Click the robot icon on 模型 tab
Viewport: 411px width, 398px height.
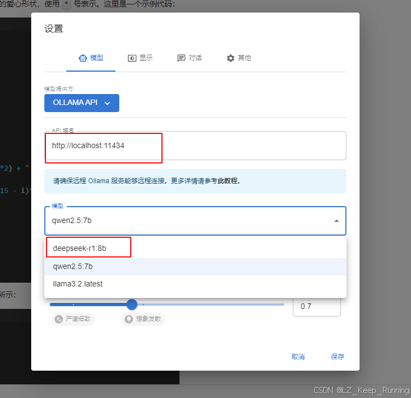coord(83,58)
